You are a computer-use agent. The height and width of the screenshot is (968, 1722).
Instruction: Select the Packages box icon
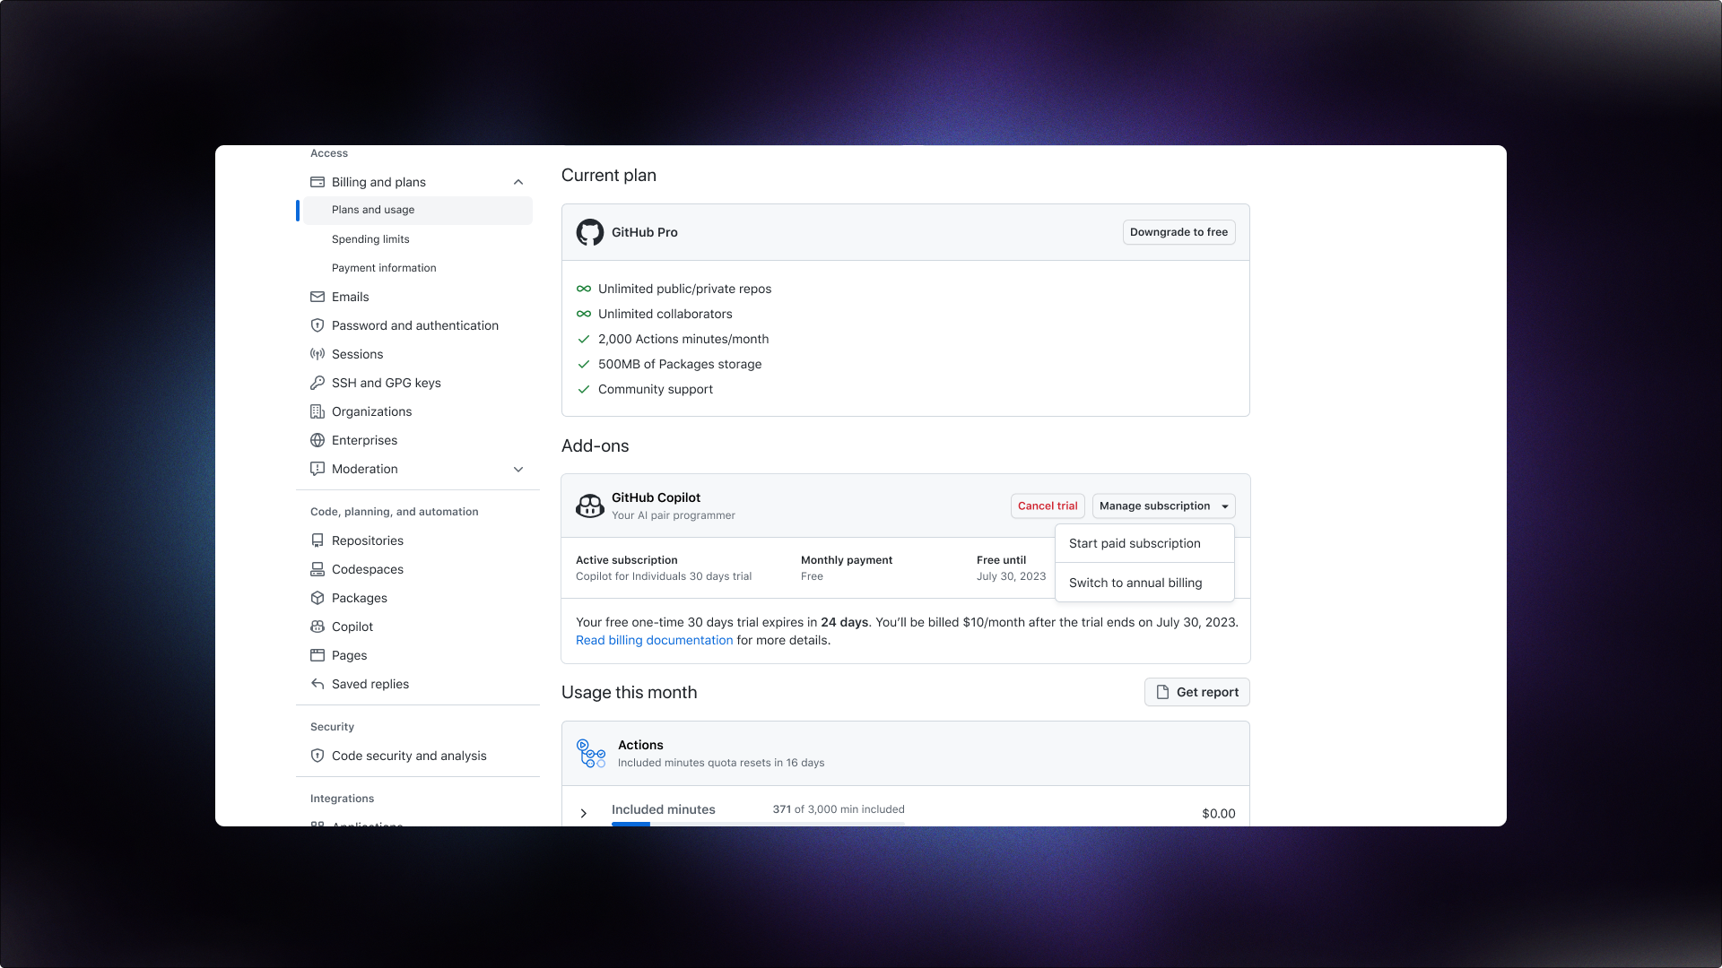(x=317, y=597)
